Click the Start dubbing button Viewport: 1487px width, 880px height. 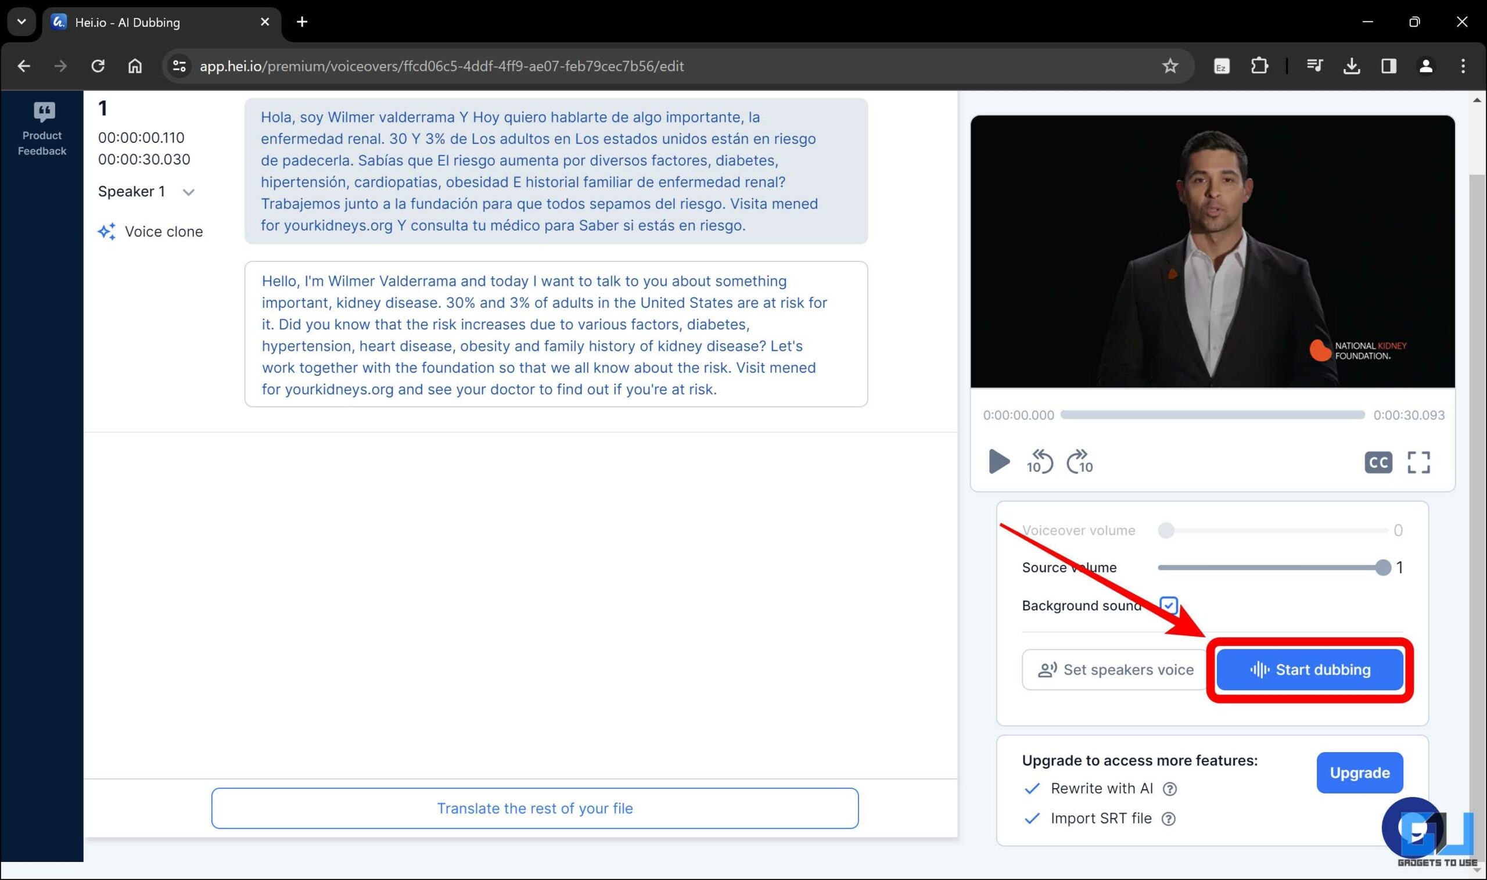point(1310,670)
